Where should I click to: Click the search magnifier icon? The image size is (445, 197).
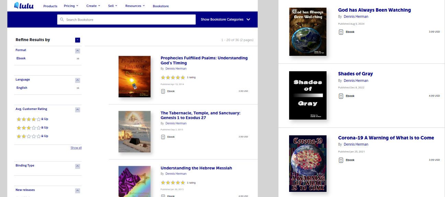click(62, 20)
